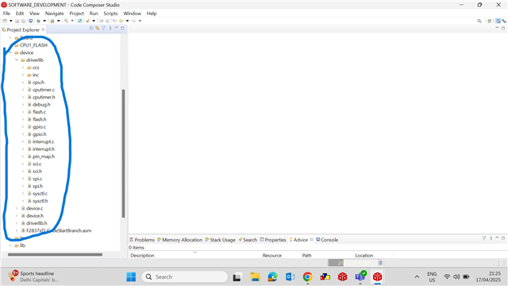Viewport: 508px width, 286px height.
Task: Open the Flash rocket dropdown arrow
Action: 94,21
